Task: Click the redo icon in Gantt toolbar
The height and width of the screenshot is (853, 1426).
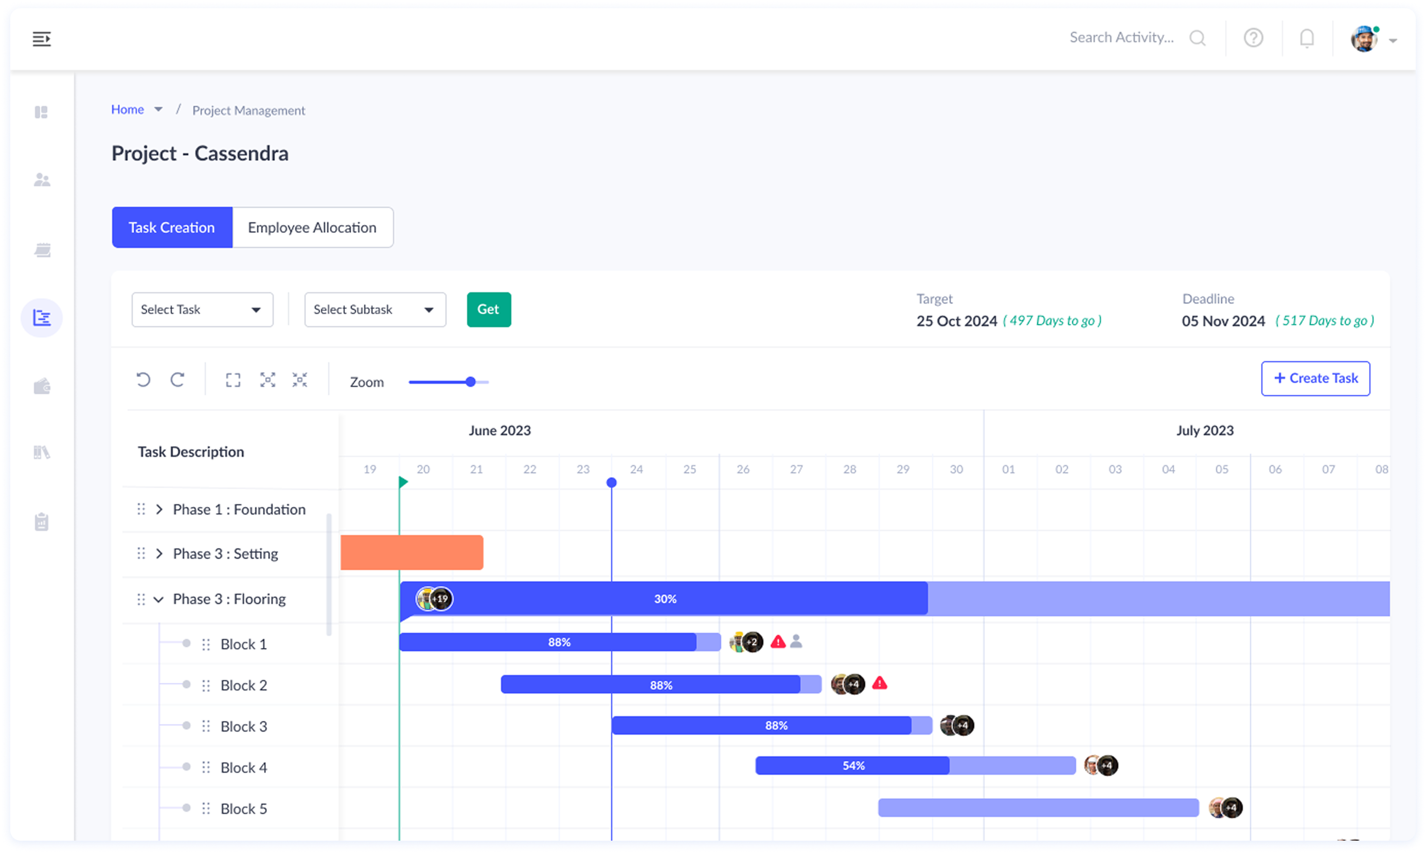Action: [177, 380]
